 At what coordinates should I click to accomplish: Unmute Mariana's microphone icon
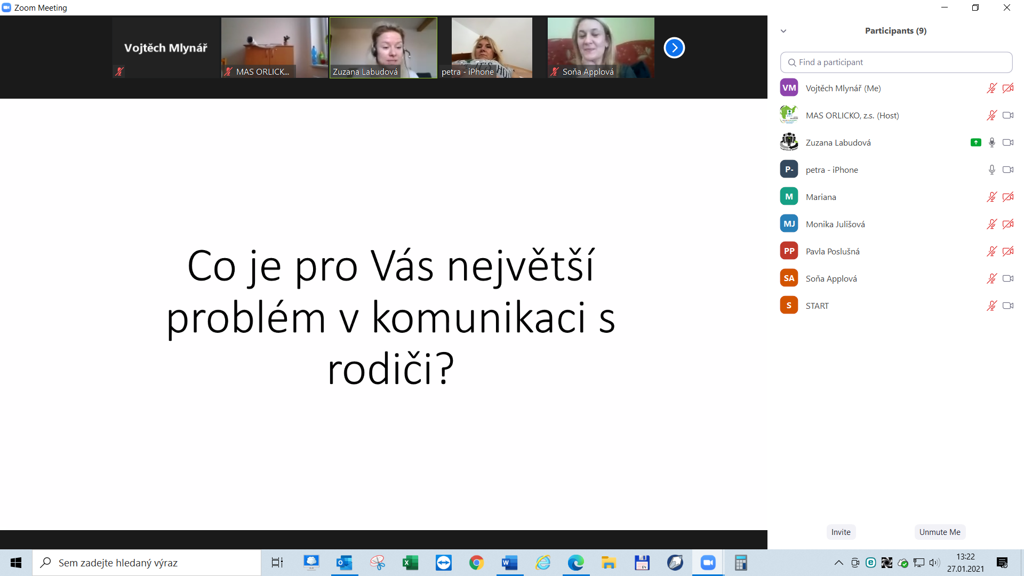tap(991, 197)
